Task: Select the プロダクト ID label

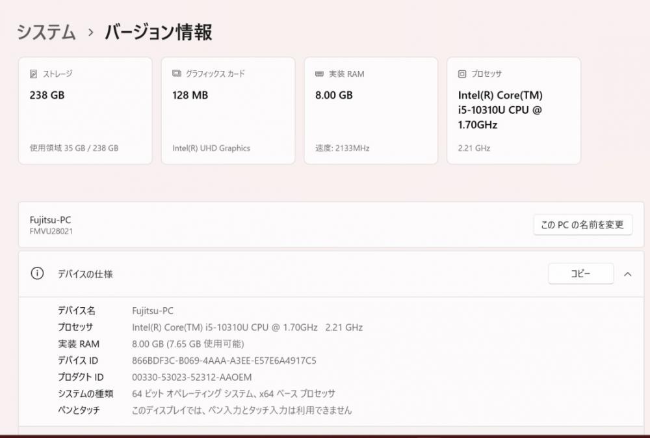Action: point(81,377)
